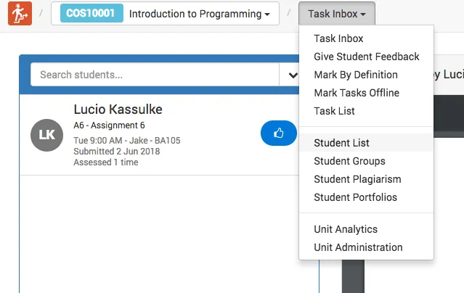Click the Submitted 2 Jun 2018 text
Viewport: 464px width, 293px height.
click(117, 152)
